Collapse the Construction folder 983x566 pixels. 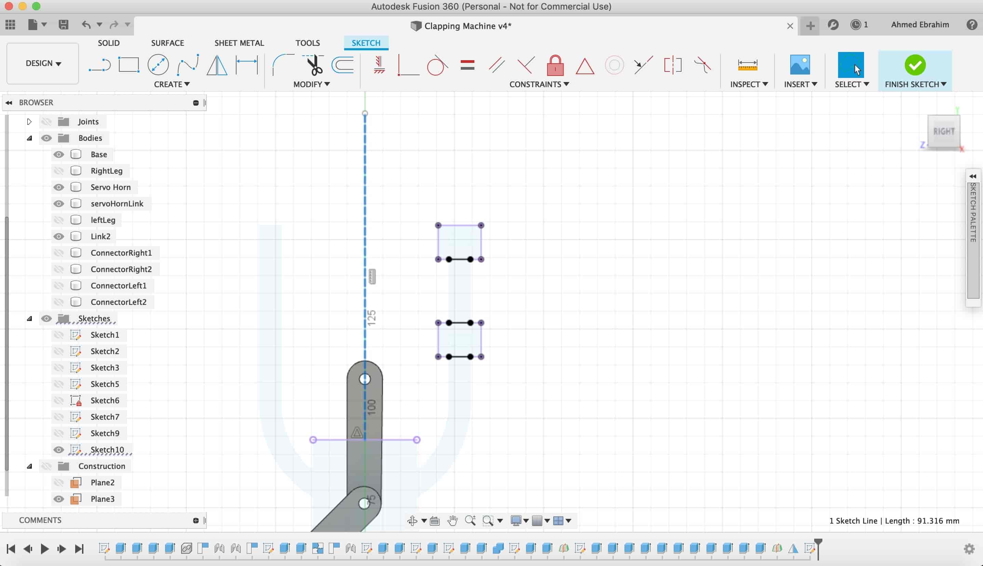29,466
